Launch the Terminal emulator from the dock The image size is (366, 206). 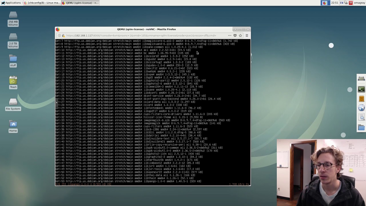[361, 89]
